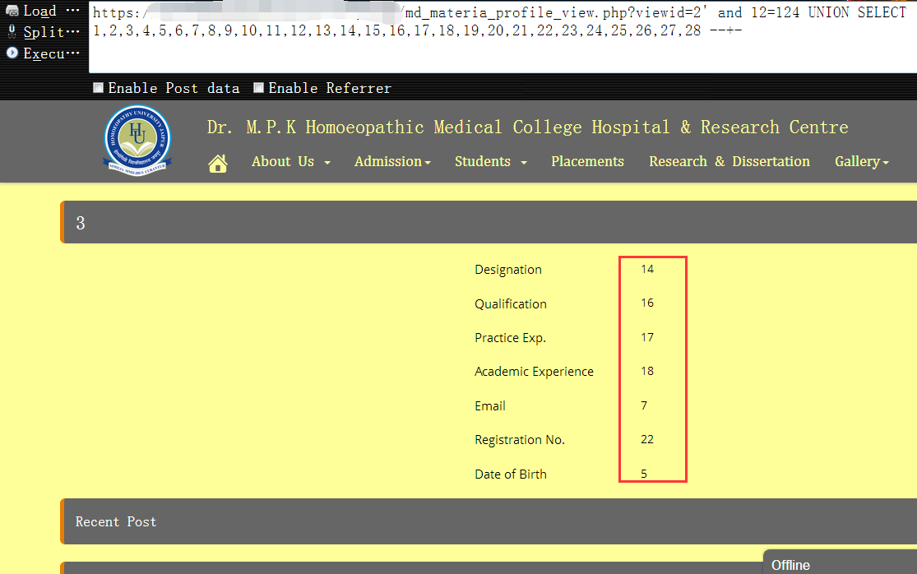Screen dimensions: 917x574
Task: Click the Designation label
Action: pos(508,270)
